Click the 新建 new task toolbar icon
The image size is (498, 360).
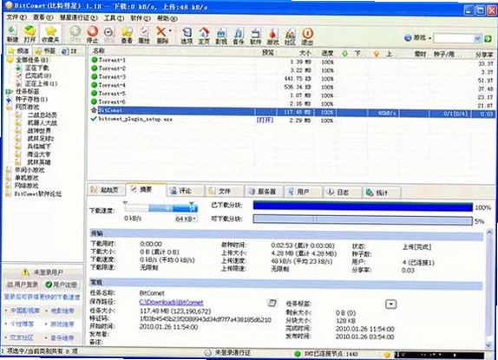[12, 34]
